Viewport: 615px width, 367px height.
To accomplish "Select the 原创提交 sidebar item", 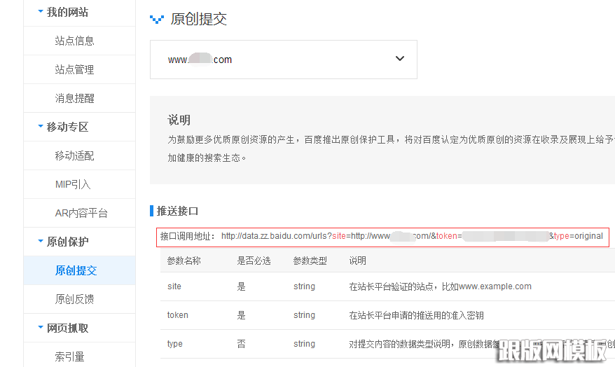I will (76, 270).
